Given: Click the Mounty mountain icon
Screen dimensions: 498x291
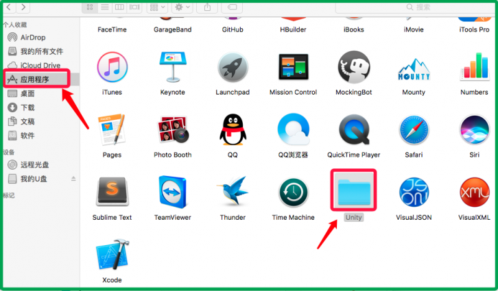Looking at the screenshot, I should click(x=414, y=70).
